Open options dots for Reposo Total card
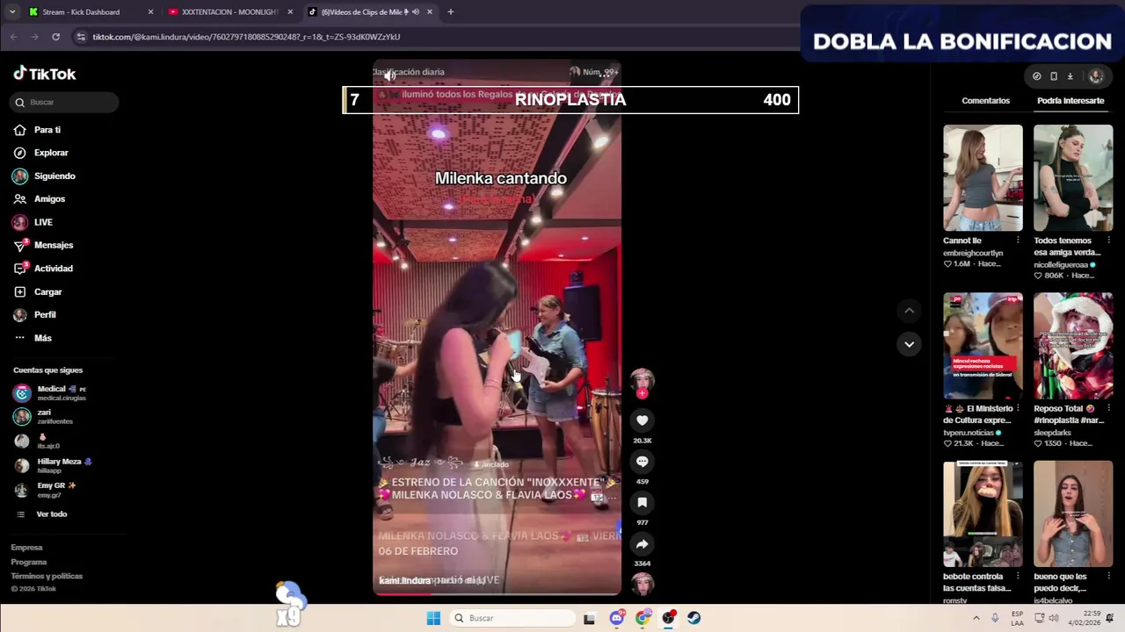 (1108, 408)
